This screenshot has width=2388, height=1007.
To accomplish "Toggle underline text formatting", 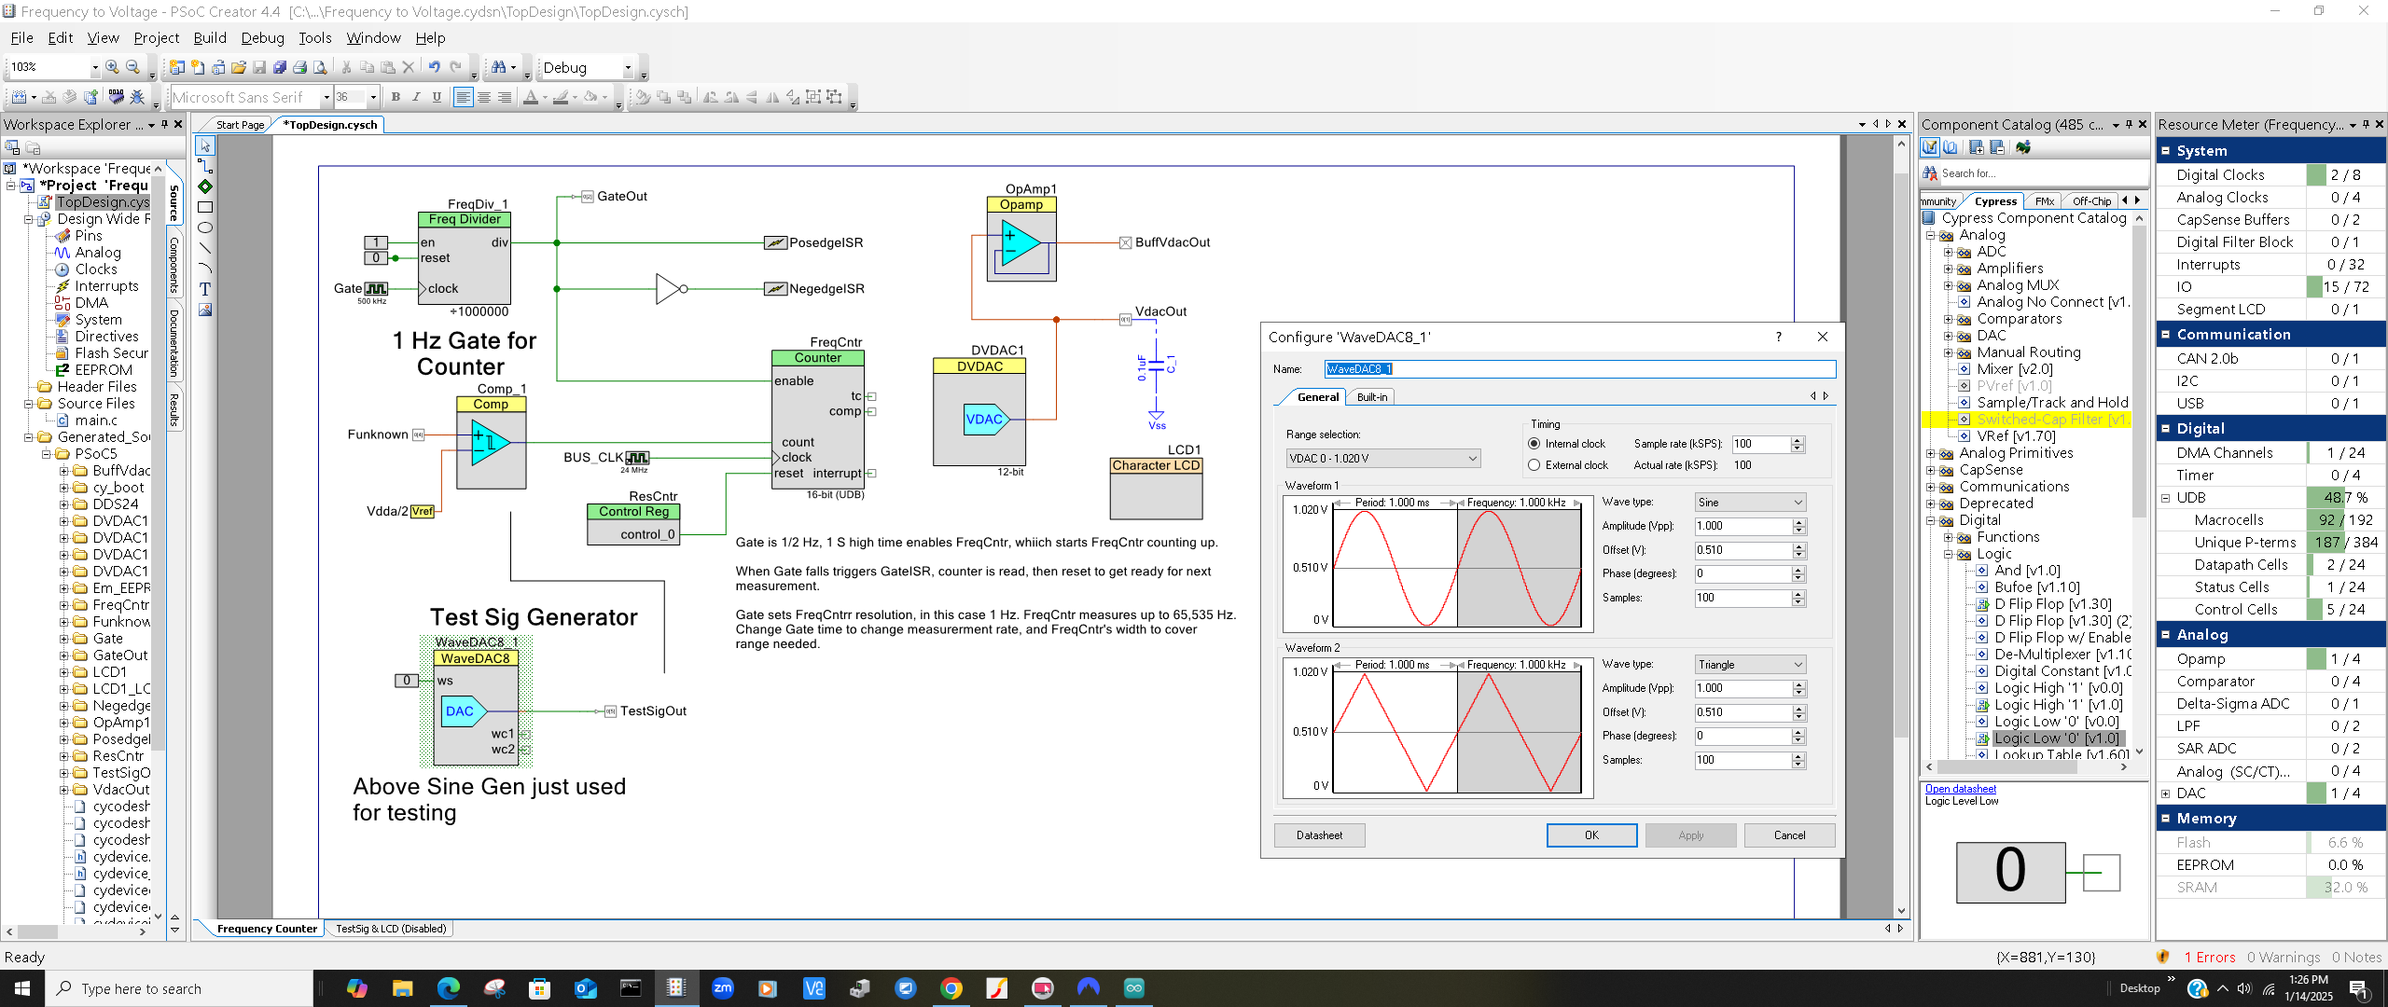I will point(437,97).
